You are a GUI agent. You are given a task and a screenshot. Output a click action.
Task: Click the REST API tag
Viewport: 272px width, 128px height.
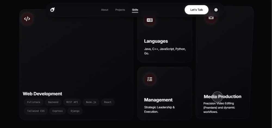point(72,102)
